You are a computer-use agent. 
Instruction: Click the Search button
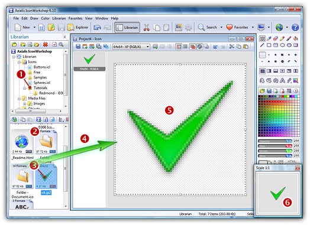pos(208,27)
